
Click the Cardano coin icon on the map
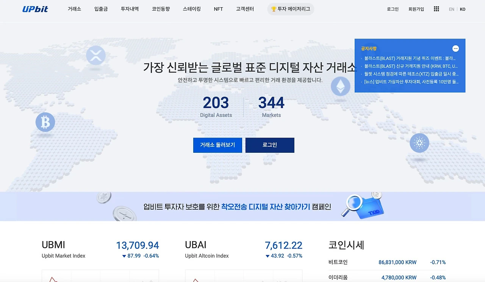[419, 143]
